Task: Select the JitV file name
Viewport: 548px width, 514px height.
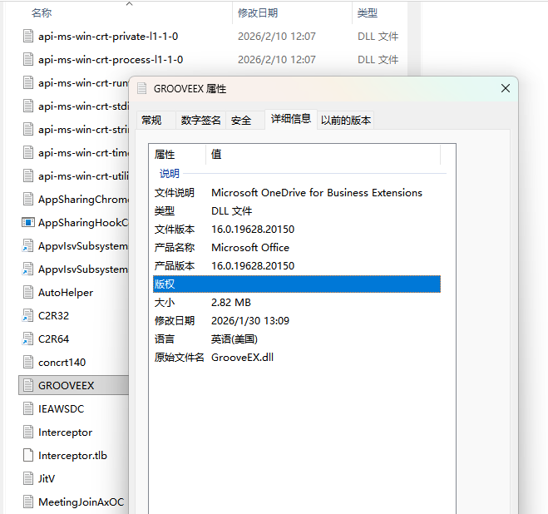Action: point(47,479)
